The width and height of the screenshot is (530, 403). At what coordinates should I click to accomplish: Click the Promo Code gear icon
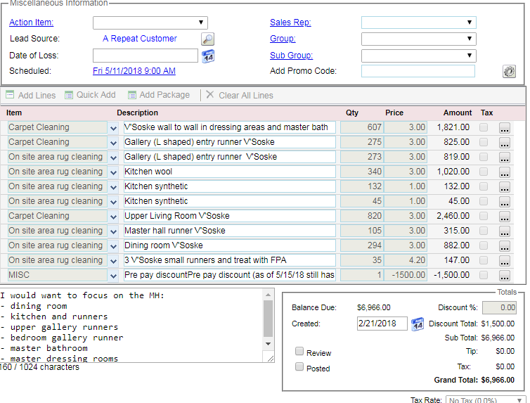(509, 71)
